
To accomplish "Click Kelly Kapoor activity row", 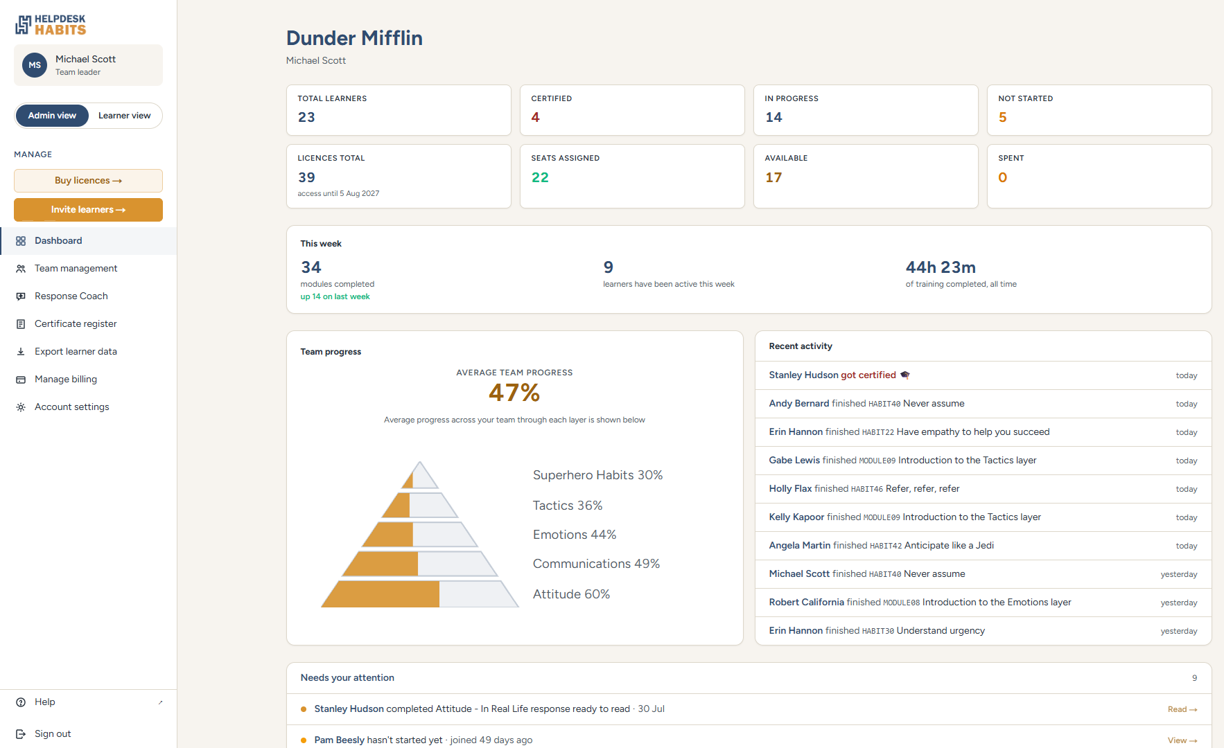I will coord(983,517).
